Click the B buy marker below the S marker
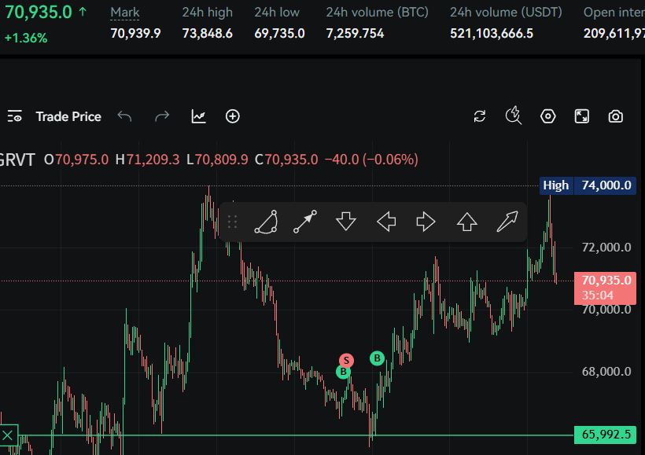Viewport: 645px width, 455px height. (343, 372)
